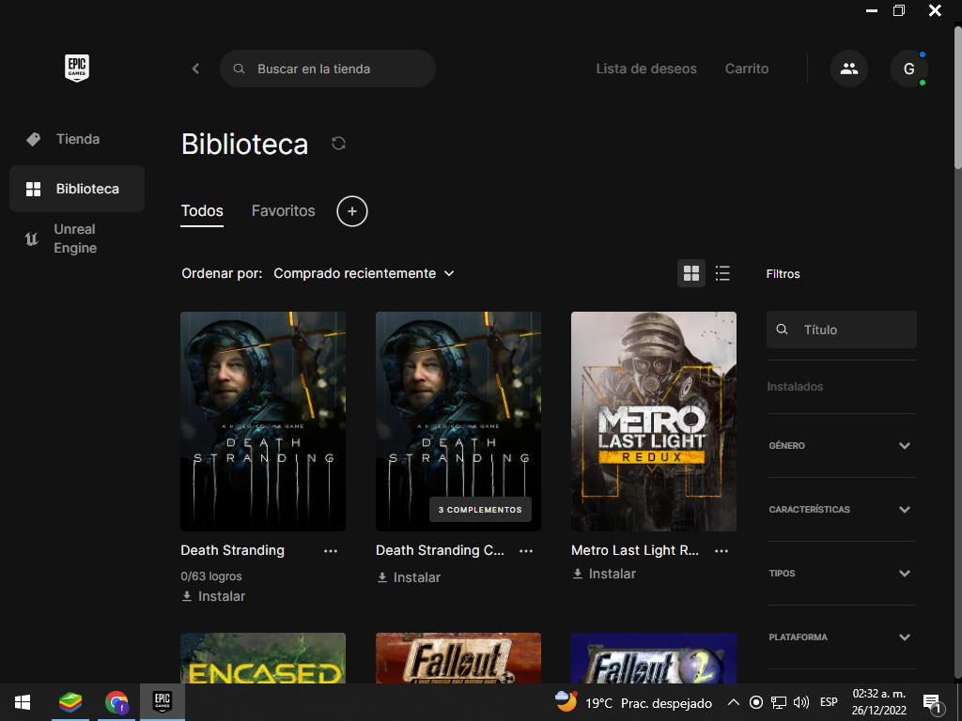Image resolution: width=962 pixels, height=721 pixels.
Task: Open Death Stranding C... three-dot menu
Action: [x=526, y=551]
